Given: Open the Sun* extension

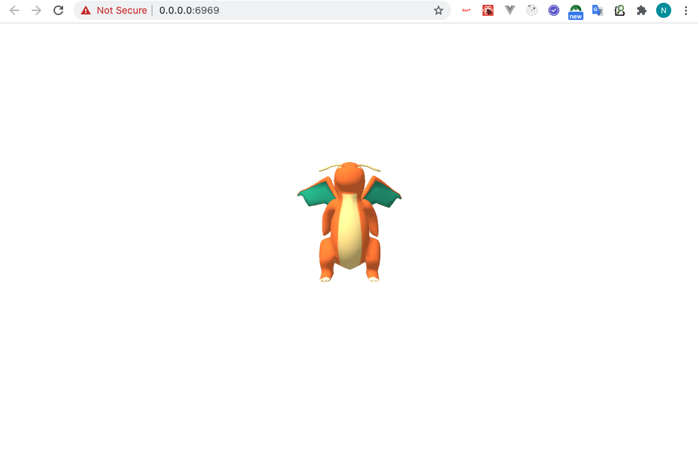Looking at the screenshot, I should point(466,10).
